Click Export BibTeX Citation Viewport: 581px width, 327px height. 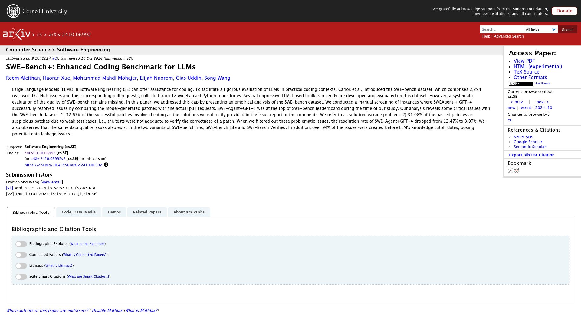click(x=532, y=155)
